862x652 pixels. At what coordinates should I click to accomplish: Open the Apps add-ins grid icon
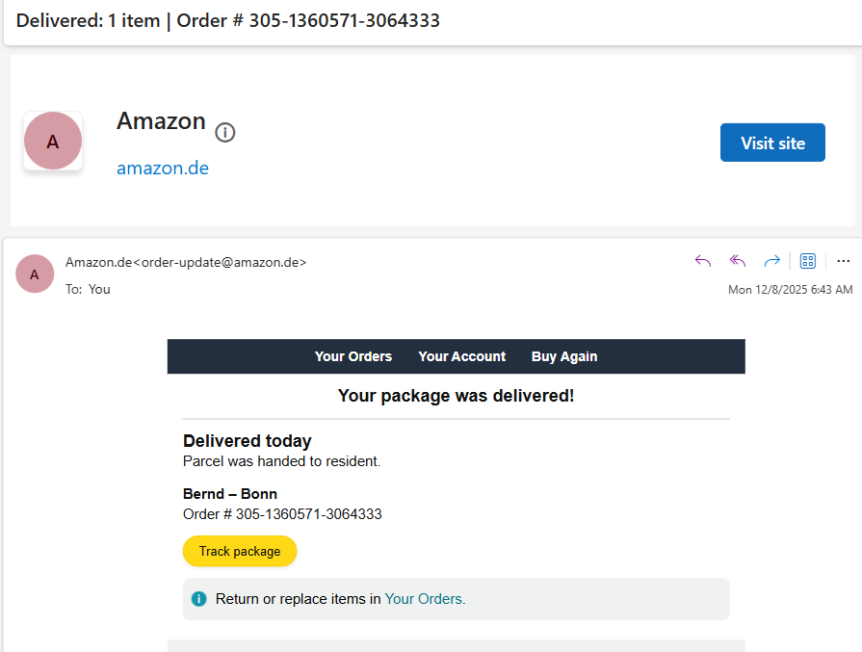click(x=808, y=261)
